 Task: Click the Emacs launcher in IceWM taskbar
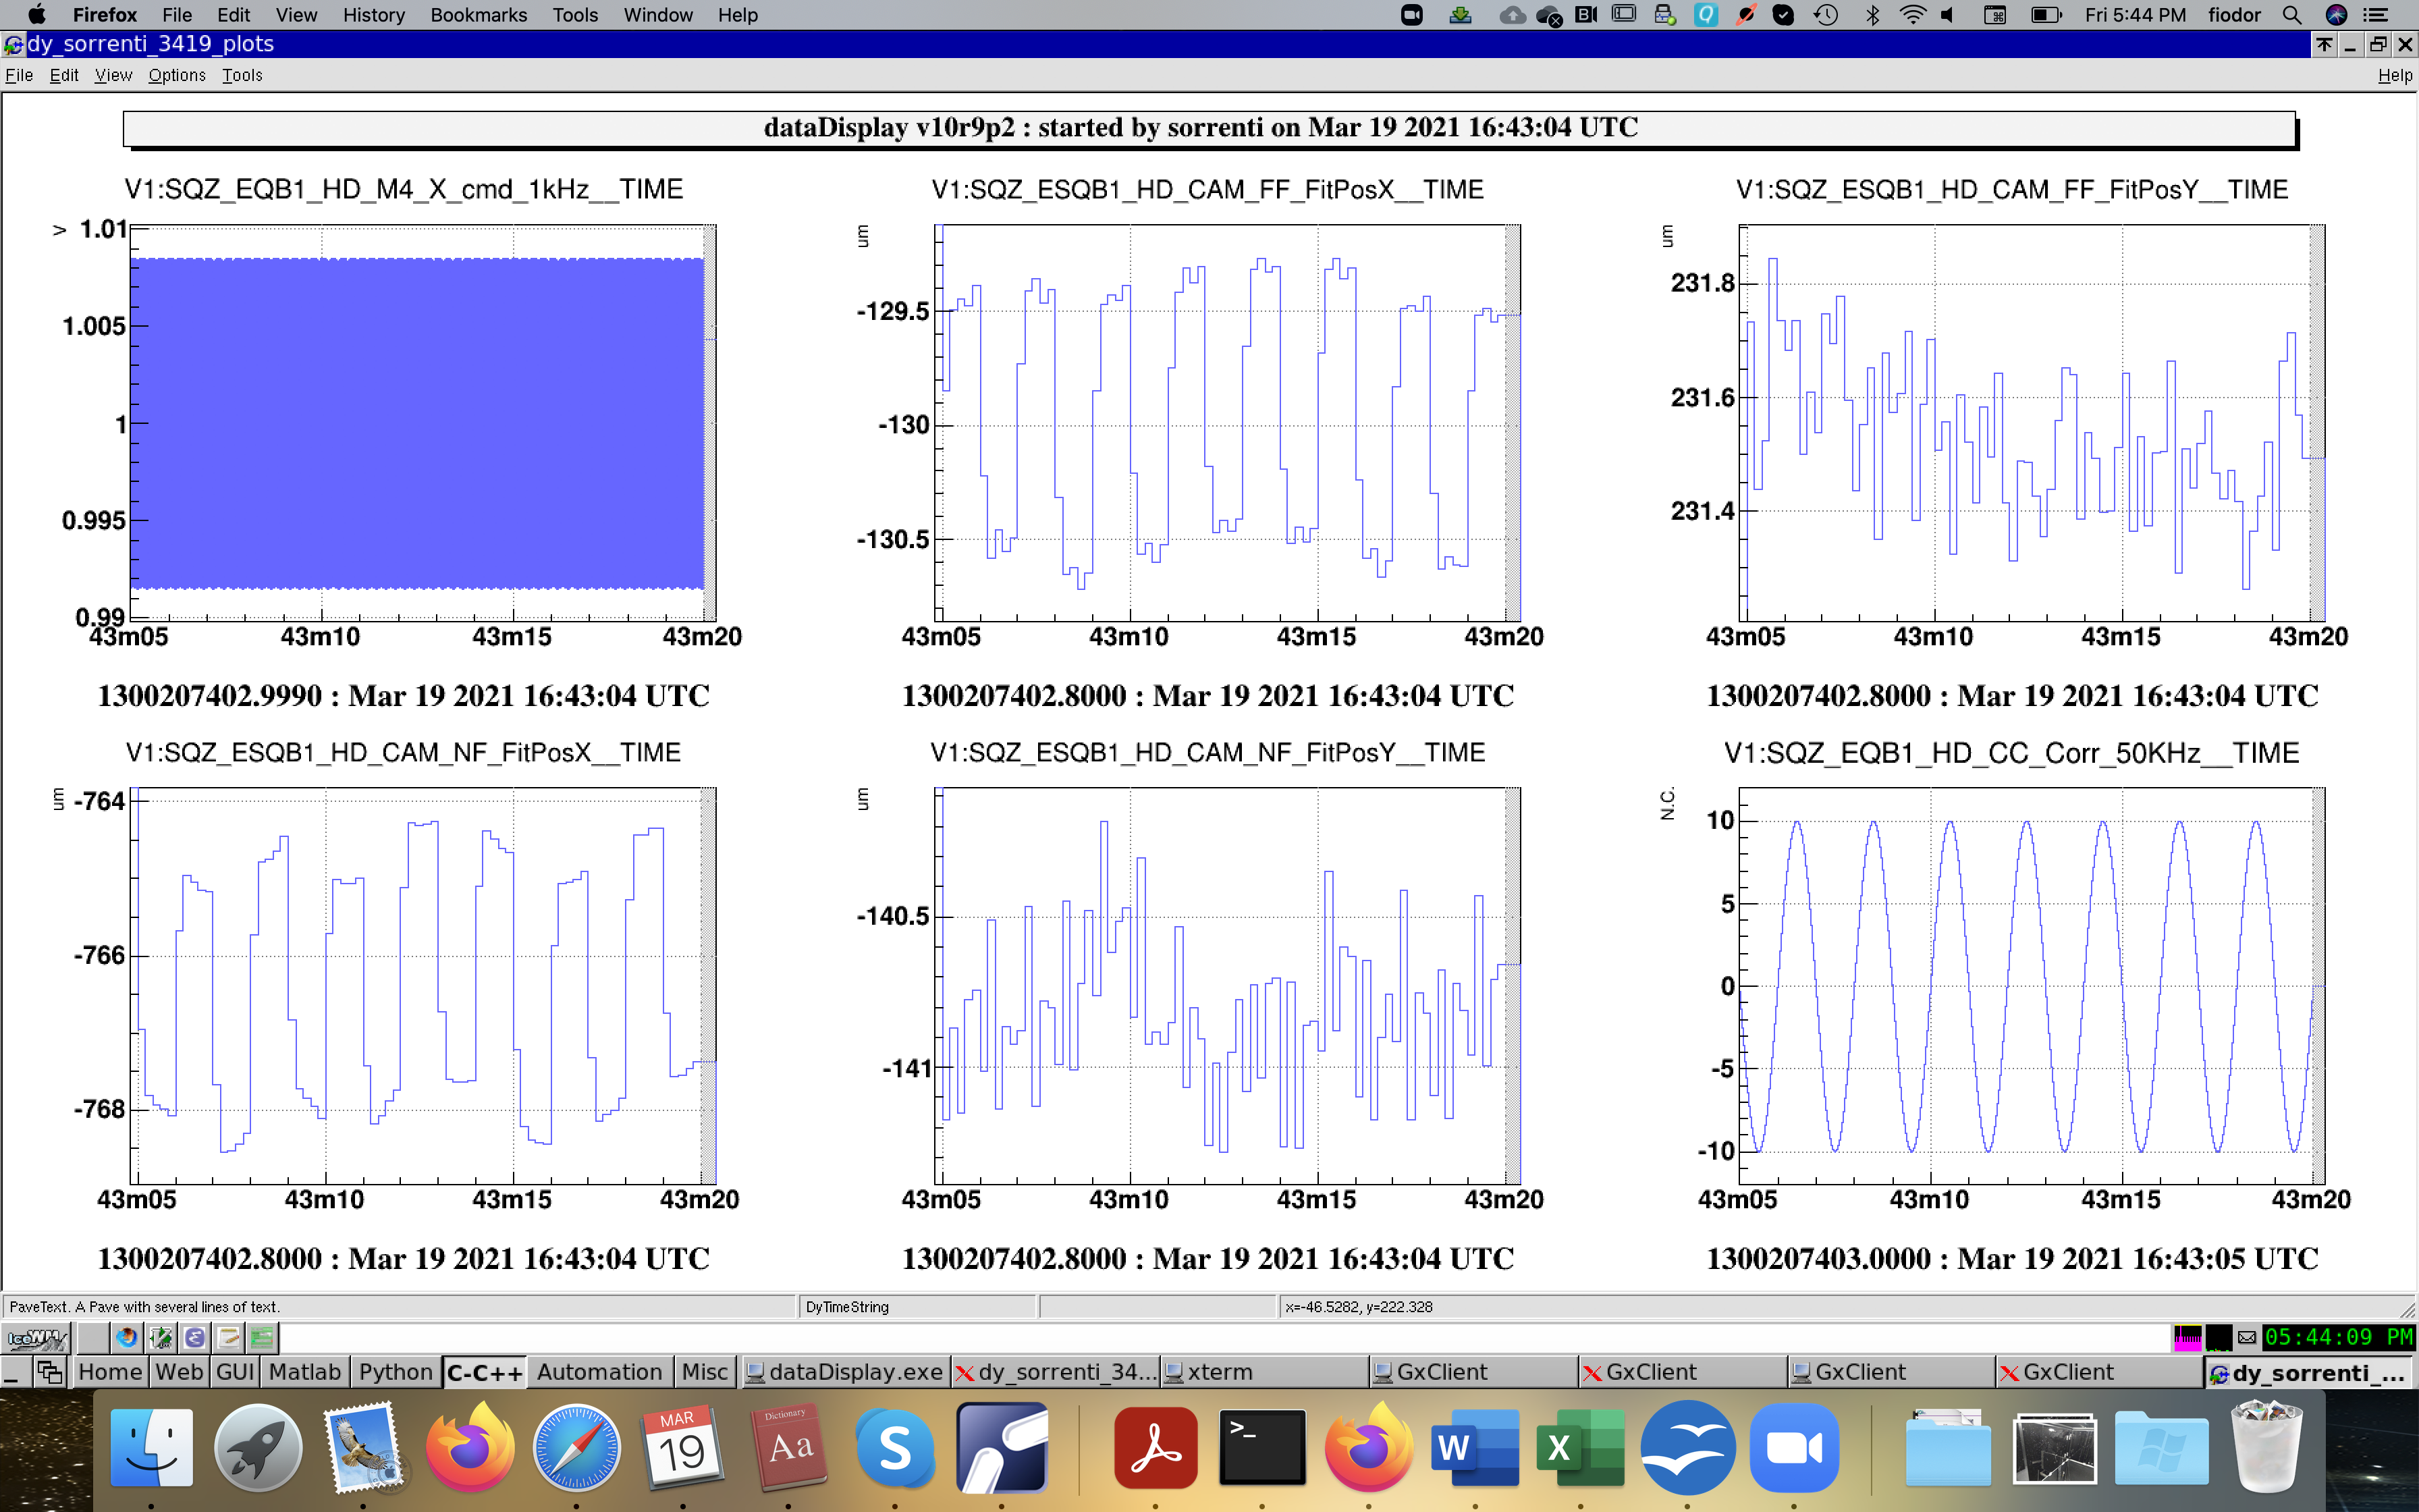(195, 1338)
